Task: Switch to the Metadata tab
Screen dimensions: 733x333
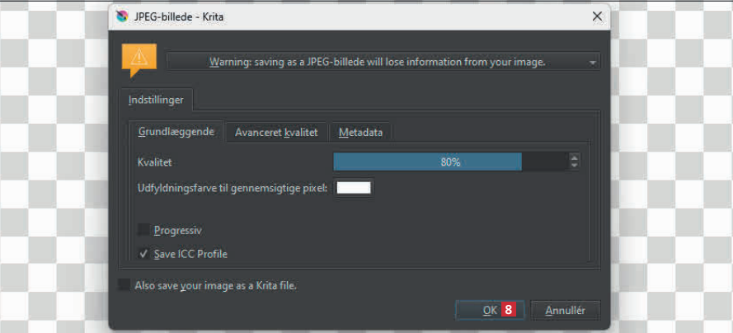Action: pyautogui.click(x=360, y=132)
